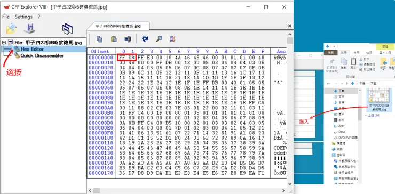Click the Save floppy disk icon

click(30, 29)
